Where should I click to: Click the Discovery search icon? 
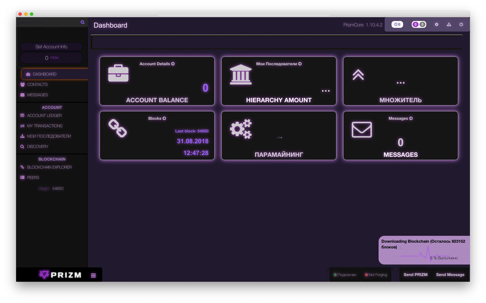[22, 146]
